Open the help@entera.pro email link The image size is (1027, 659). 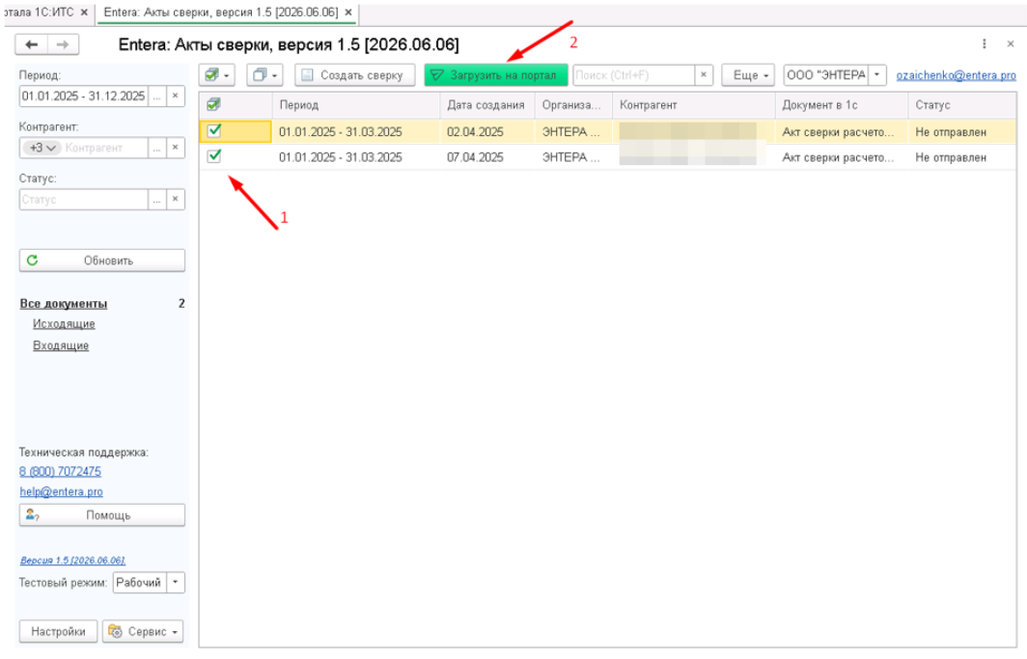tap(61, 491)
